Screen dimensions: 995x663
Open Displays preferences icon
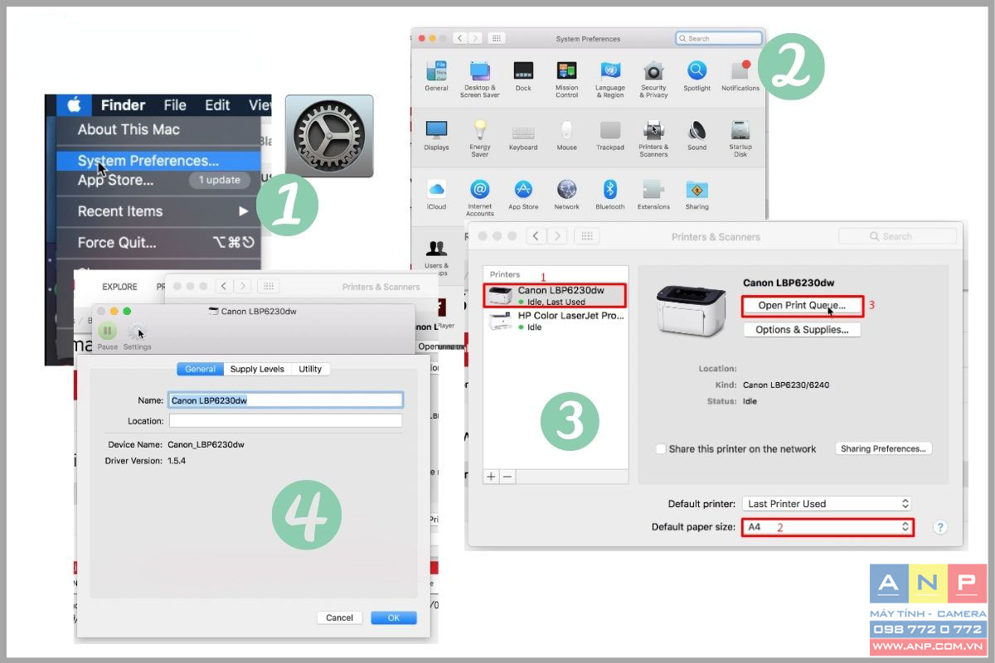pyautogui.click(x=436, y=130)
